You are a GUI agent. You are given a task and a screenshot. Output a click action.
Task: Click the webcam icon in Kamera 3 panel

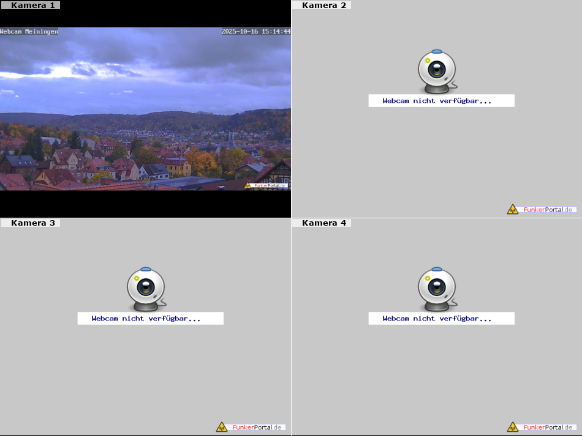coord(146,288)
